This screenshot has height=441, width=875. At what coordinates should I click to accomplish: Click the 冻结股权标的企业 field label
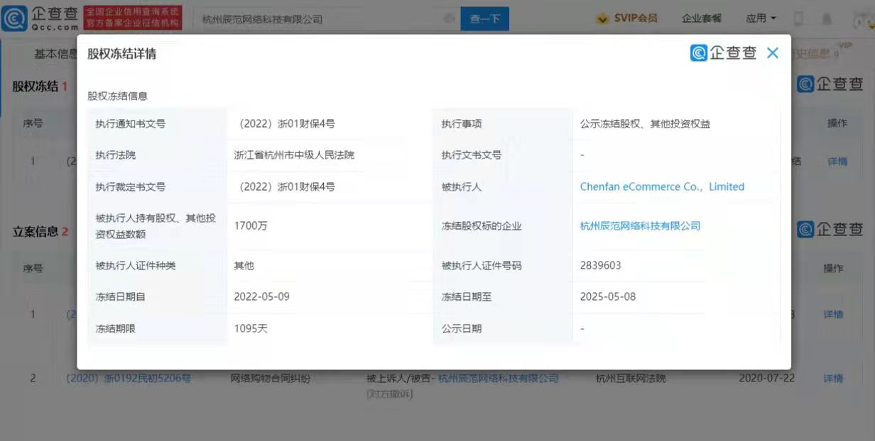(482, 226)
